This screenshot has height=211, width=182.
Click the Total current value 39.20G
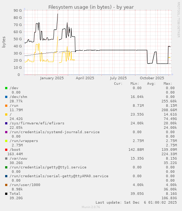[x=16, y=198]
